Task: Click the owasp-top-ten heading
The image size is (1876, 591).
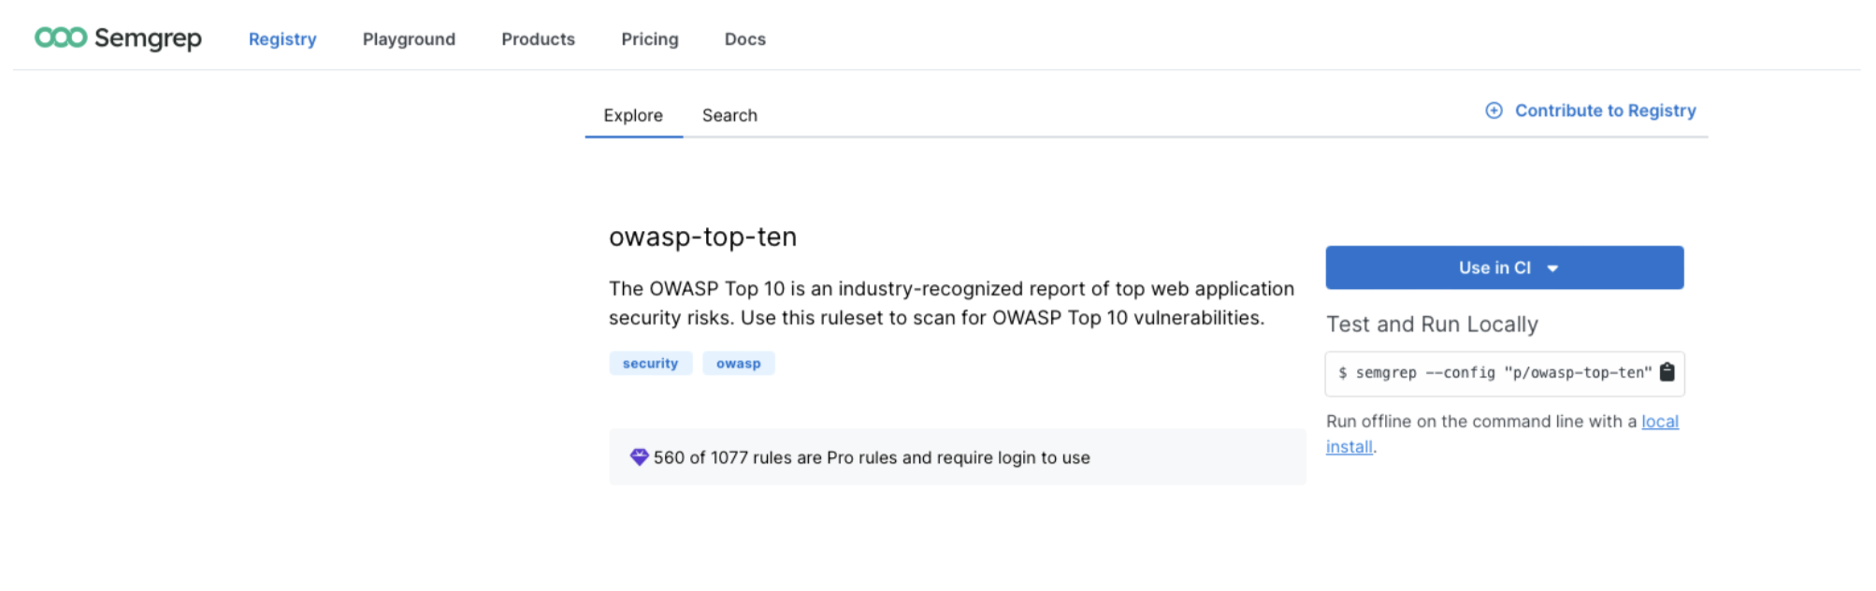Action: [702, 237]
